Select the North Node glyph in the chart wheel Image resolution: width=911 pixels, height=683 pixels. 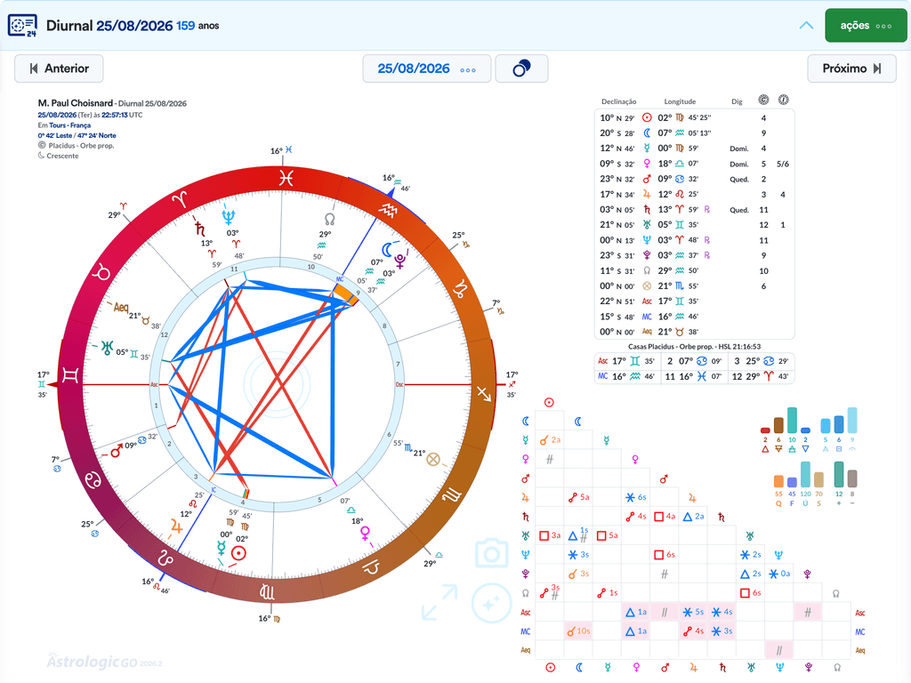[x=329, y=220]
